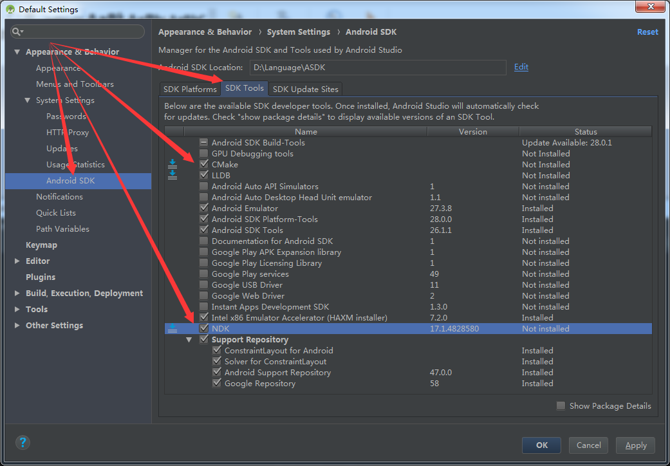The width and height of the screenshot is (670, 466).
Task: Select the Google Web Driver row
Action: click(408, 295)
